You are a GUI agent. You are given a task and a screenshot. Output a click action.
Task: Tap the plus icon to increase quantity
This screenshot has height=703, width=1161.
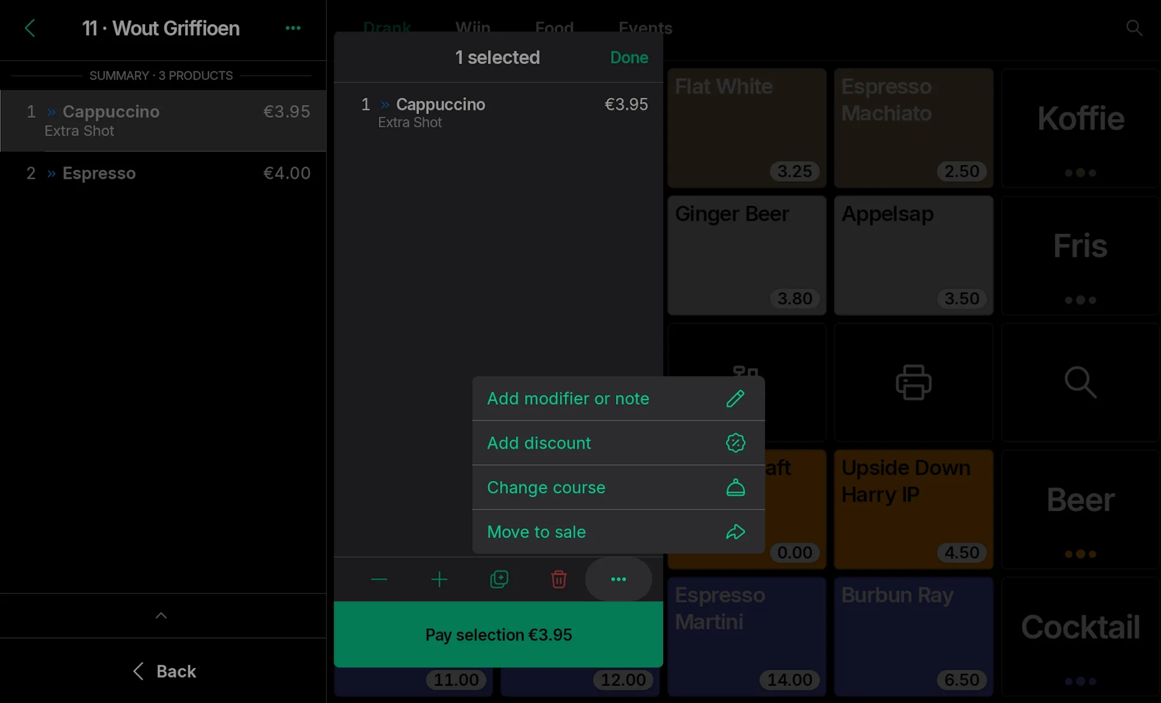[439, 579]
